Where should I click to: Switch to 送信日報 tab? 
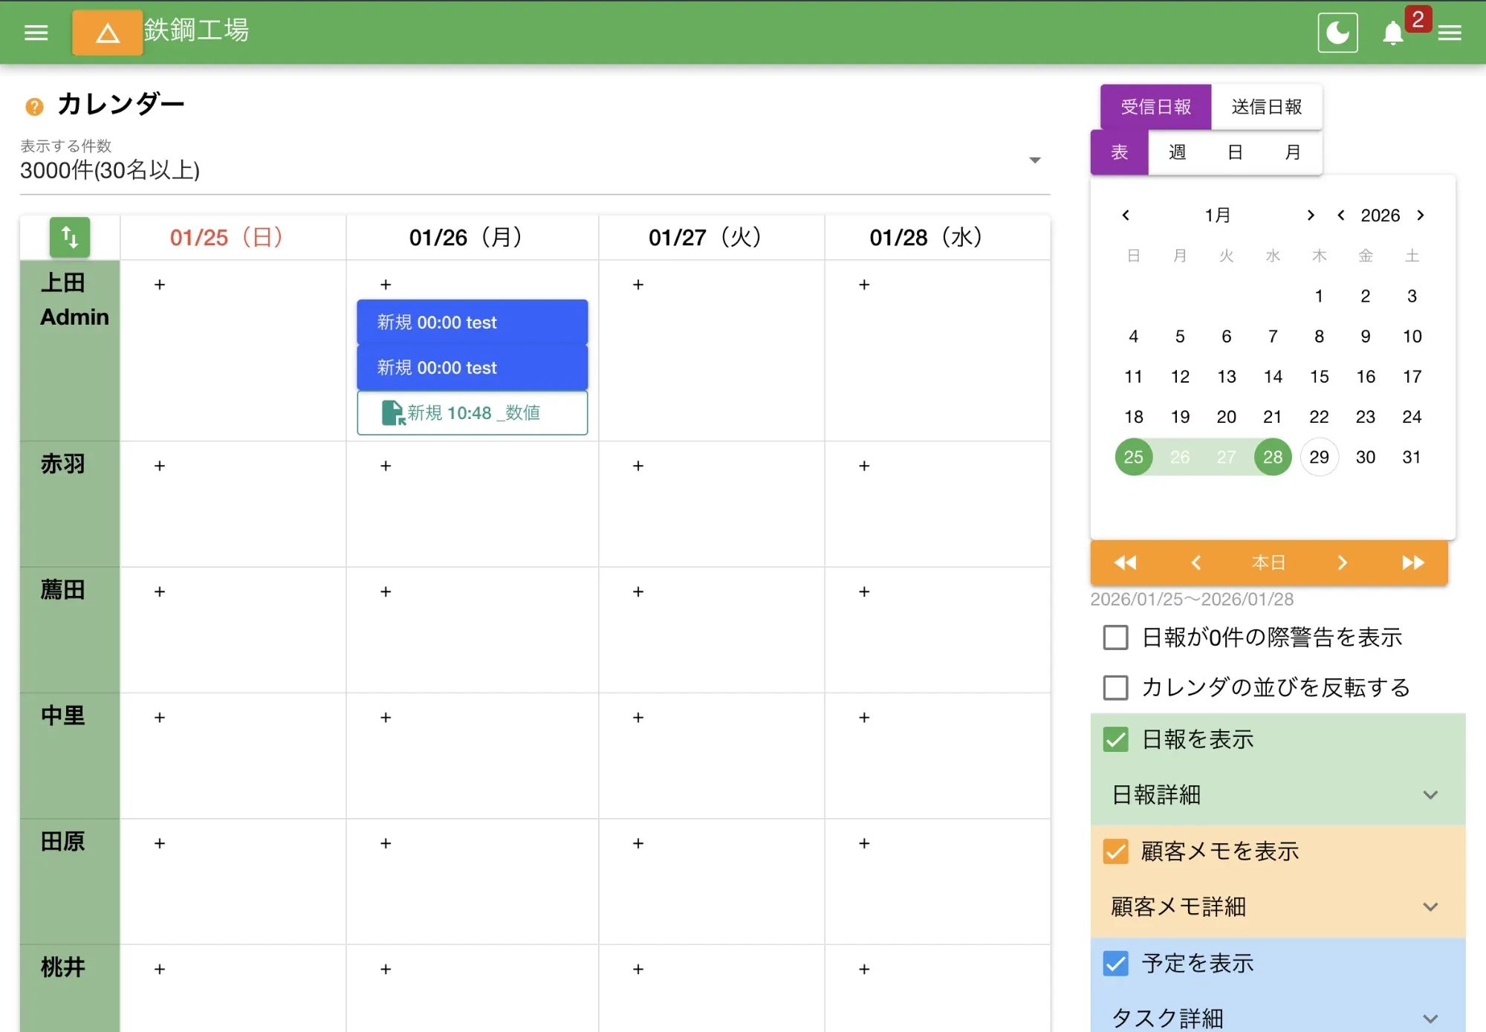[x=1266, y=107]
